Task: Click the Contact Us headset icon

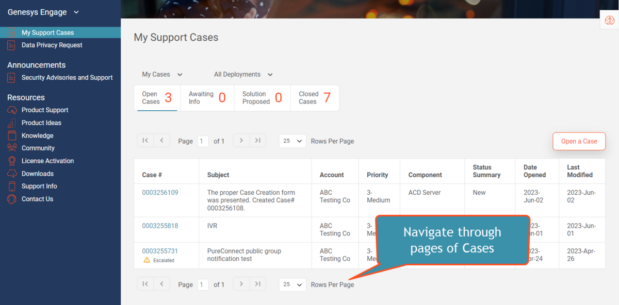Action: (x=11, y=199)
